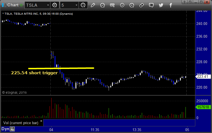Viewport: 212px width, 133px height.
Task: Click the blue window-linking bars icon
Action: pyautogui.click(x=4, y=5)
